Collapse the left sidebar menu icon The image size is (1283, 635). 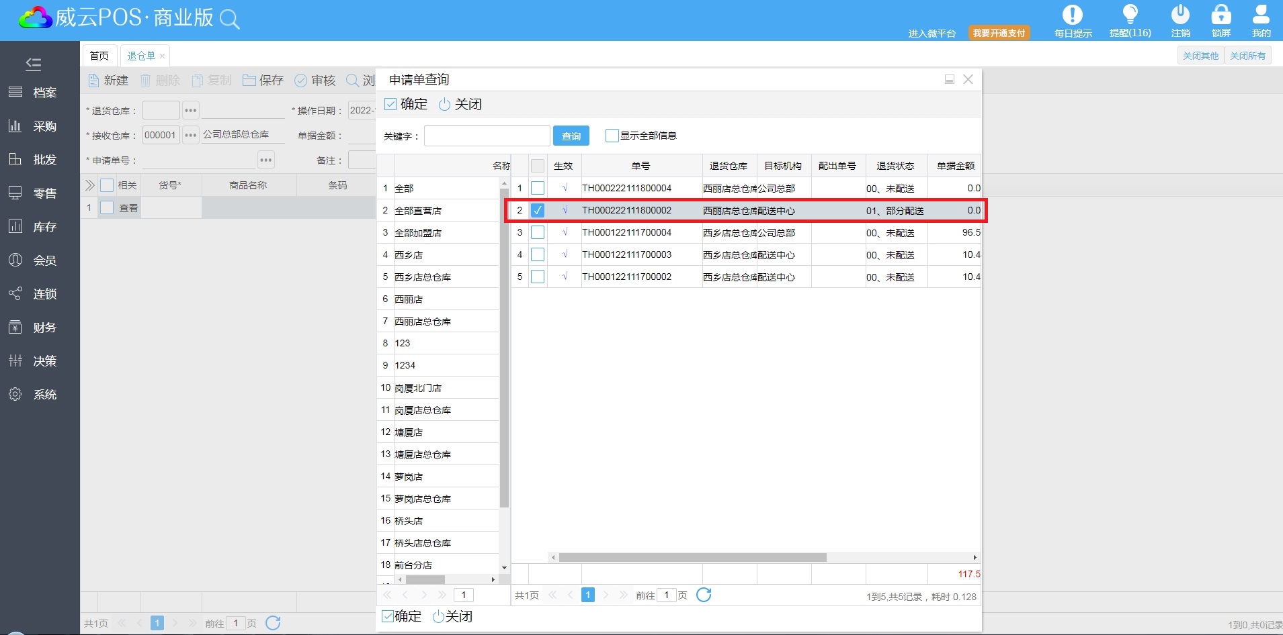[34, 64]
